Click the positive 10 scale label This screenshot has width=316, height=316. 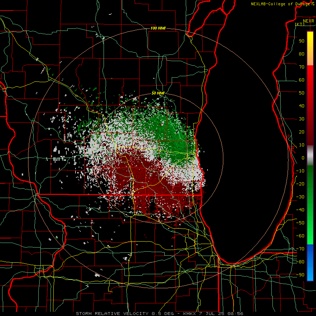[x=302, y=145]
